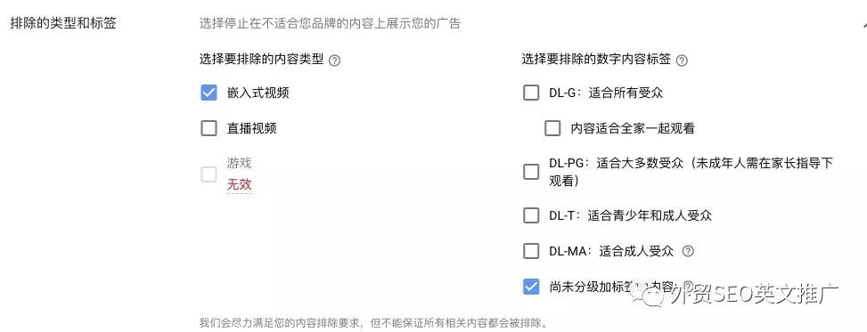Viewport: 867px width, 332px height.
Task: Click the 外贸SEO英文推广 watermark text
Action: click(x=753, y=296)
